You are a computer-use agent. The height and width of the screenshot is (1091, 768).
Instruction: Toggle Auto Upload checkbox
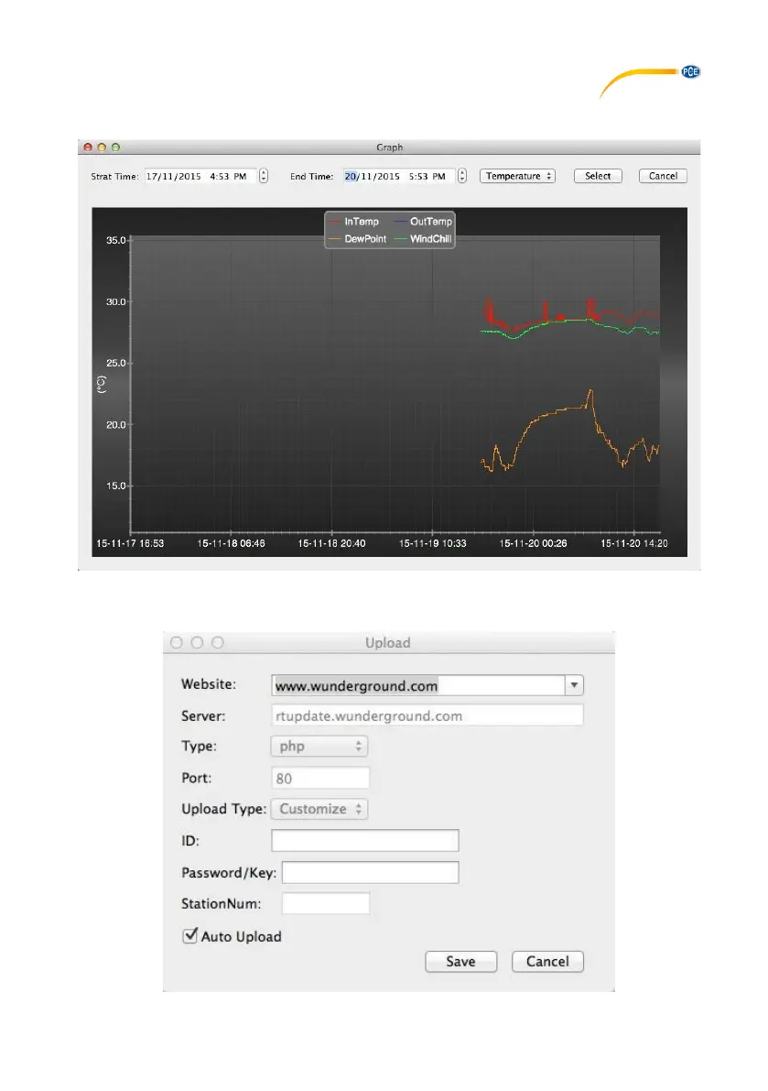[x=189, y=936]
